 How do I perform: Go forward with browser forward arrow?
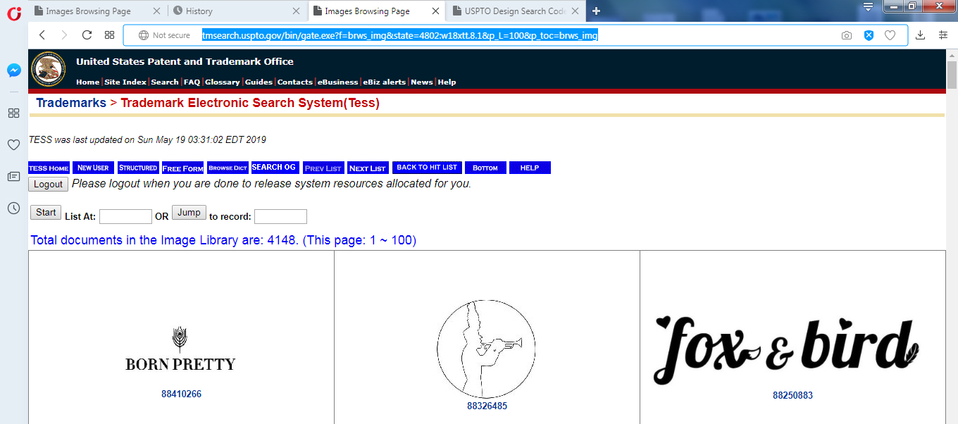click(64, 35)
